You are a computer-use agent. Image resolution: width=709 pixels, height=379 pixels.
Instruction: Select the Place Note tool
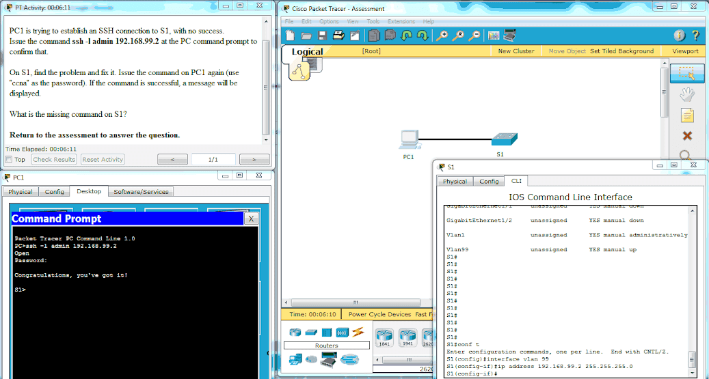[x=687, y=115]
